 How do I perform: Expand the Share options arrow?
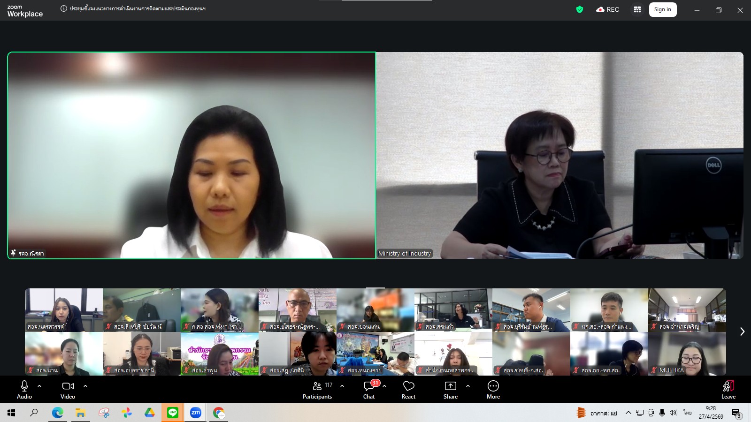(468, 386)
